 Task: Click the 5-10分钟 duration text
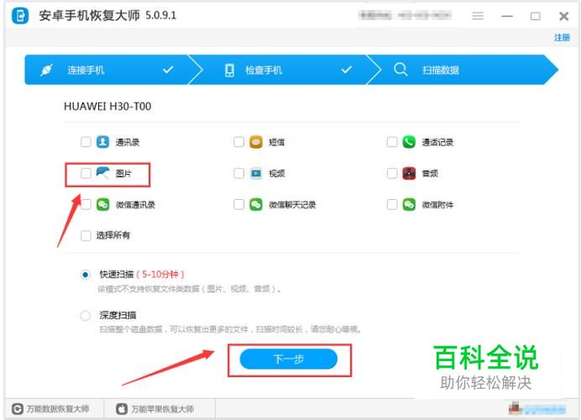click(x=160, y=275)
